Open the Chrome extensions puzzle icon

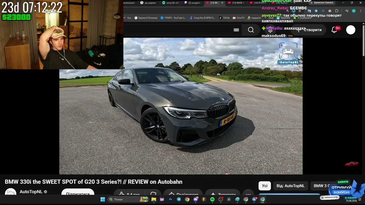coord(337,11)
